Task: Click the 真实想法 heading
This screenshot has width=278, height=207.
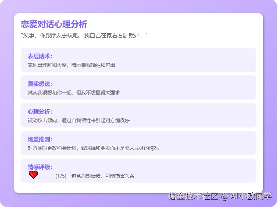Action: pyautogui.click(x=40, y=84)
